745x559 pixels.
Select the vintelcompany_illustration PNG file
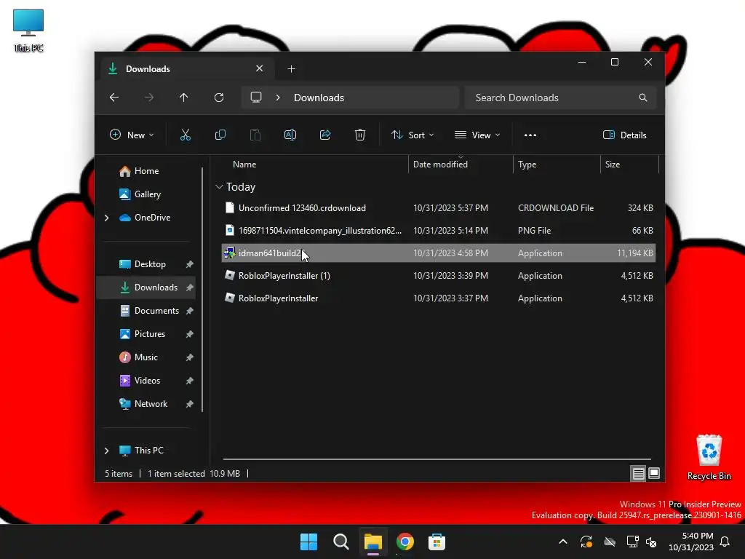(438, 231)
